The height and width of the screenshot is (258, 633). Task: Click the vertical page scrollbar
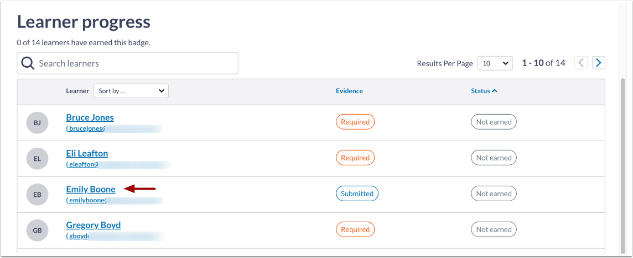point(622,165)
